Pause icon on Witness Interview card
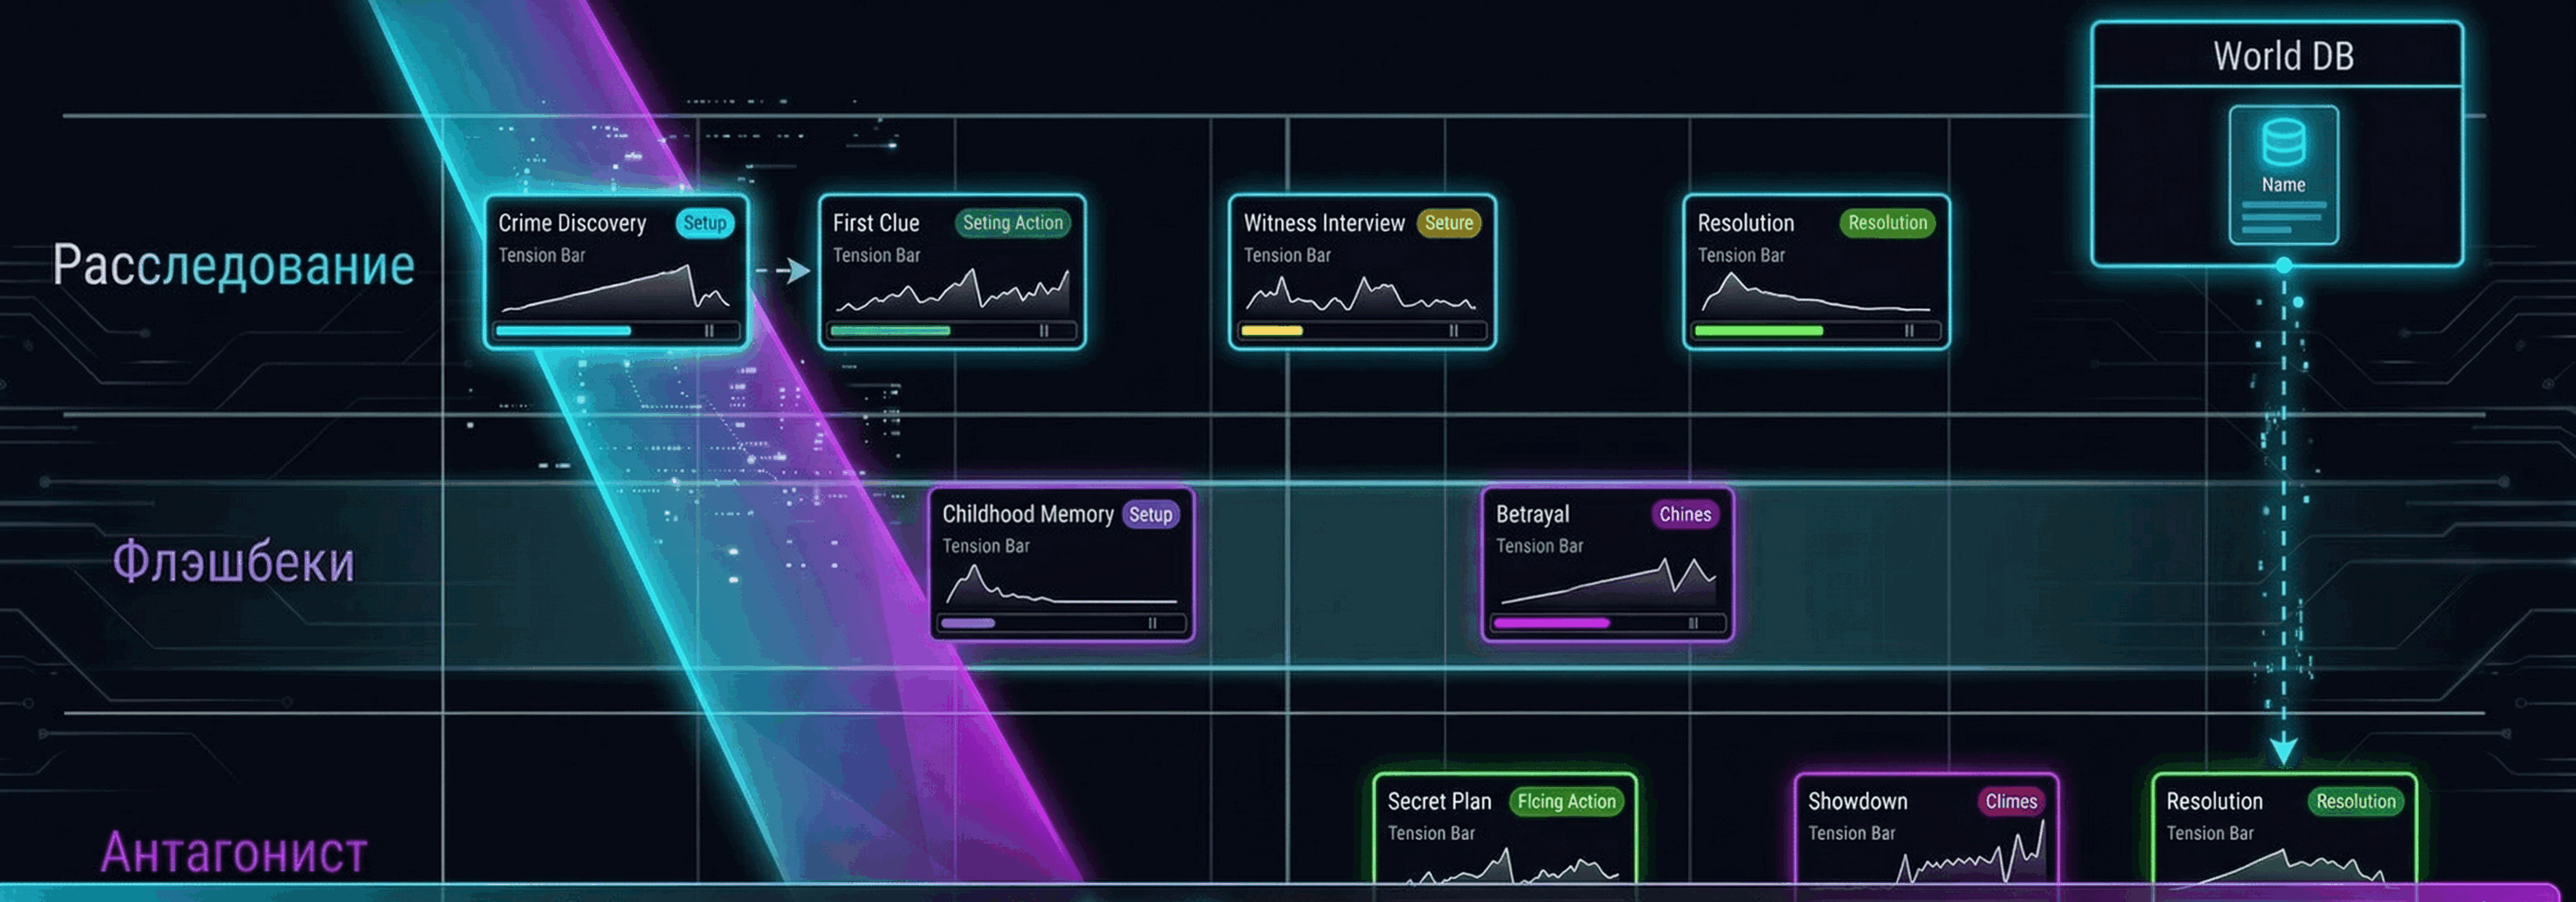The image size is (2576, 902). pyautogui.click(x=1453, y=331)
